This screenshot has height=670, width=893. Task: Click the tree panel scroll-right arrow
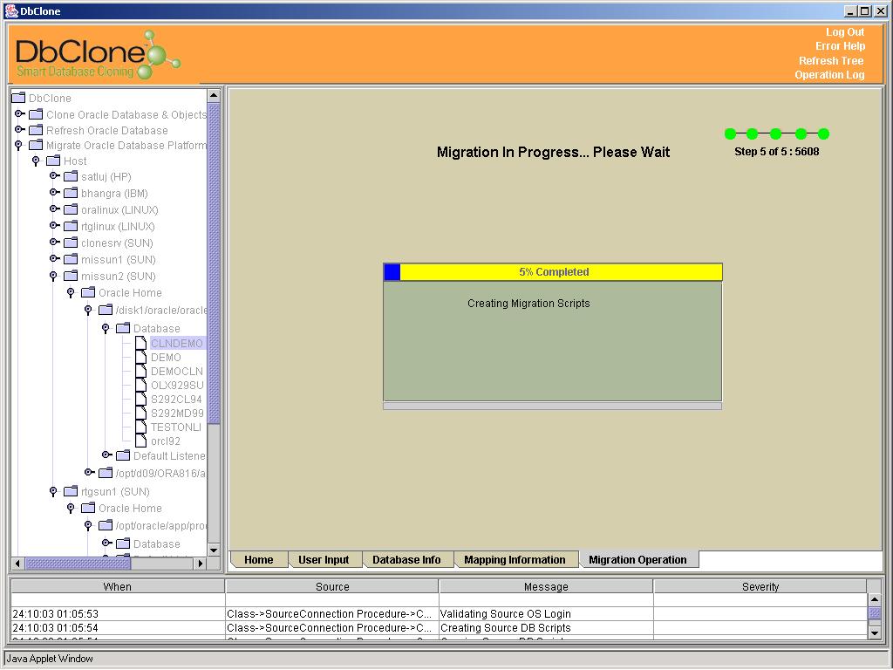click(200, 563)
